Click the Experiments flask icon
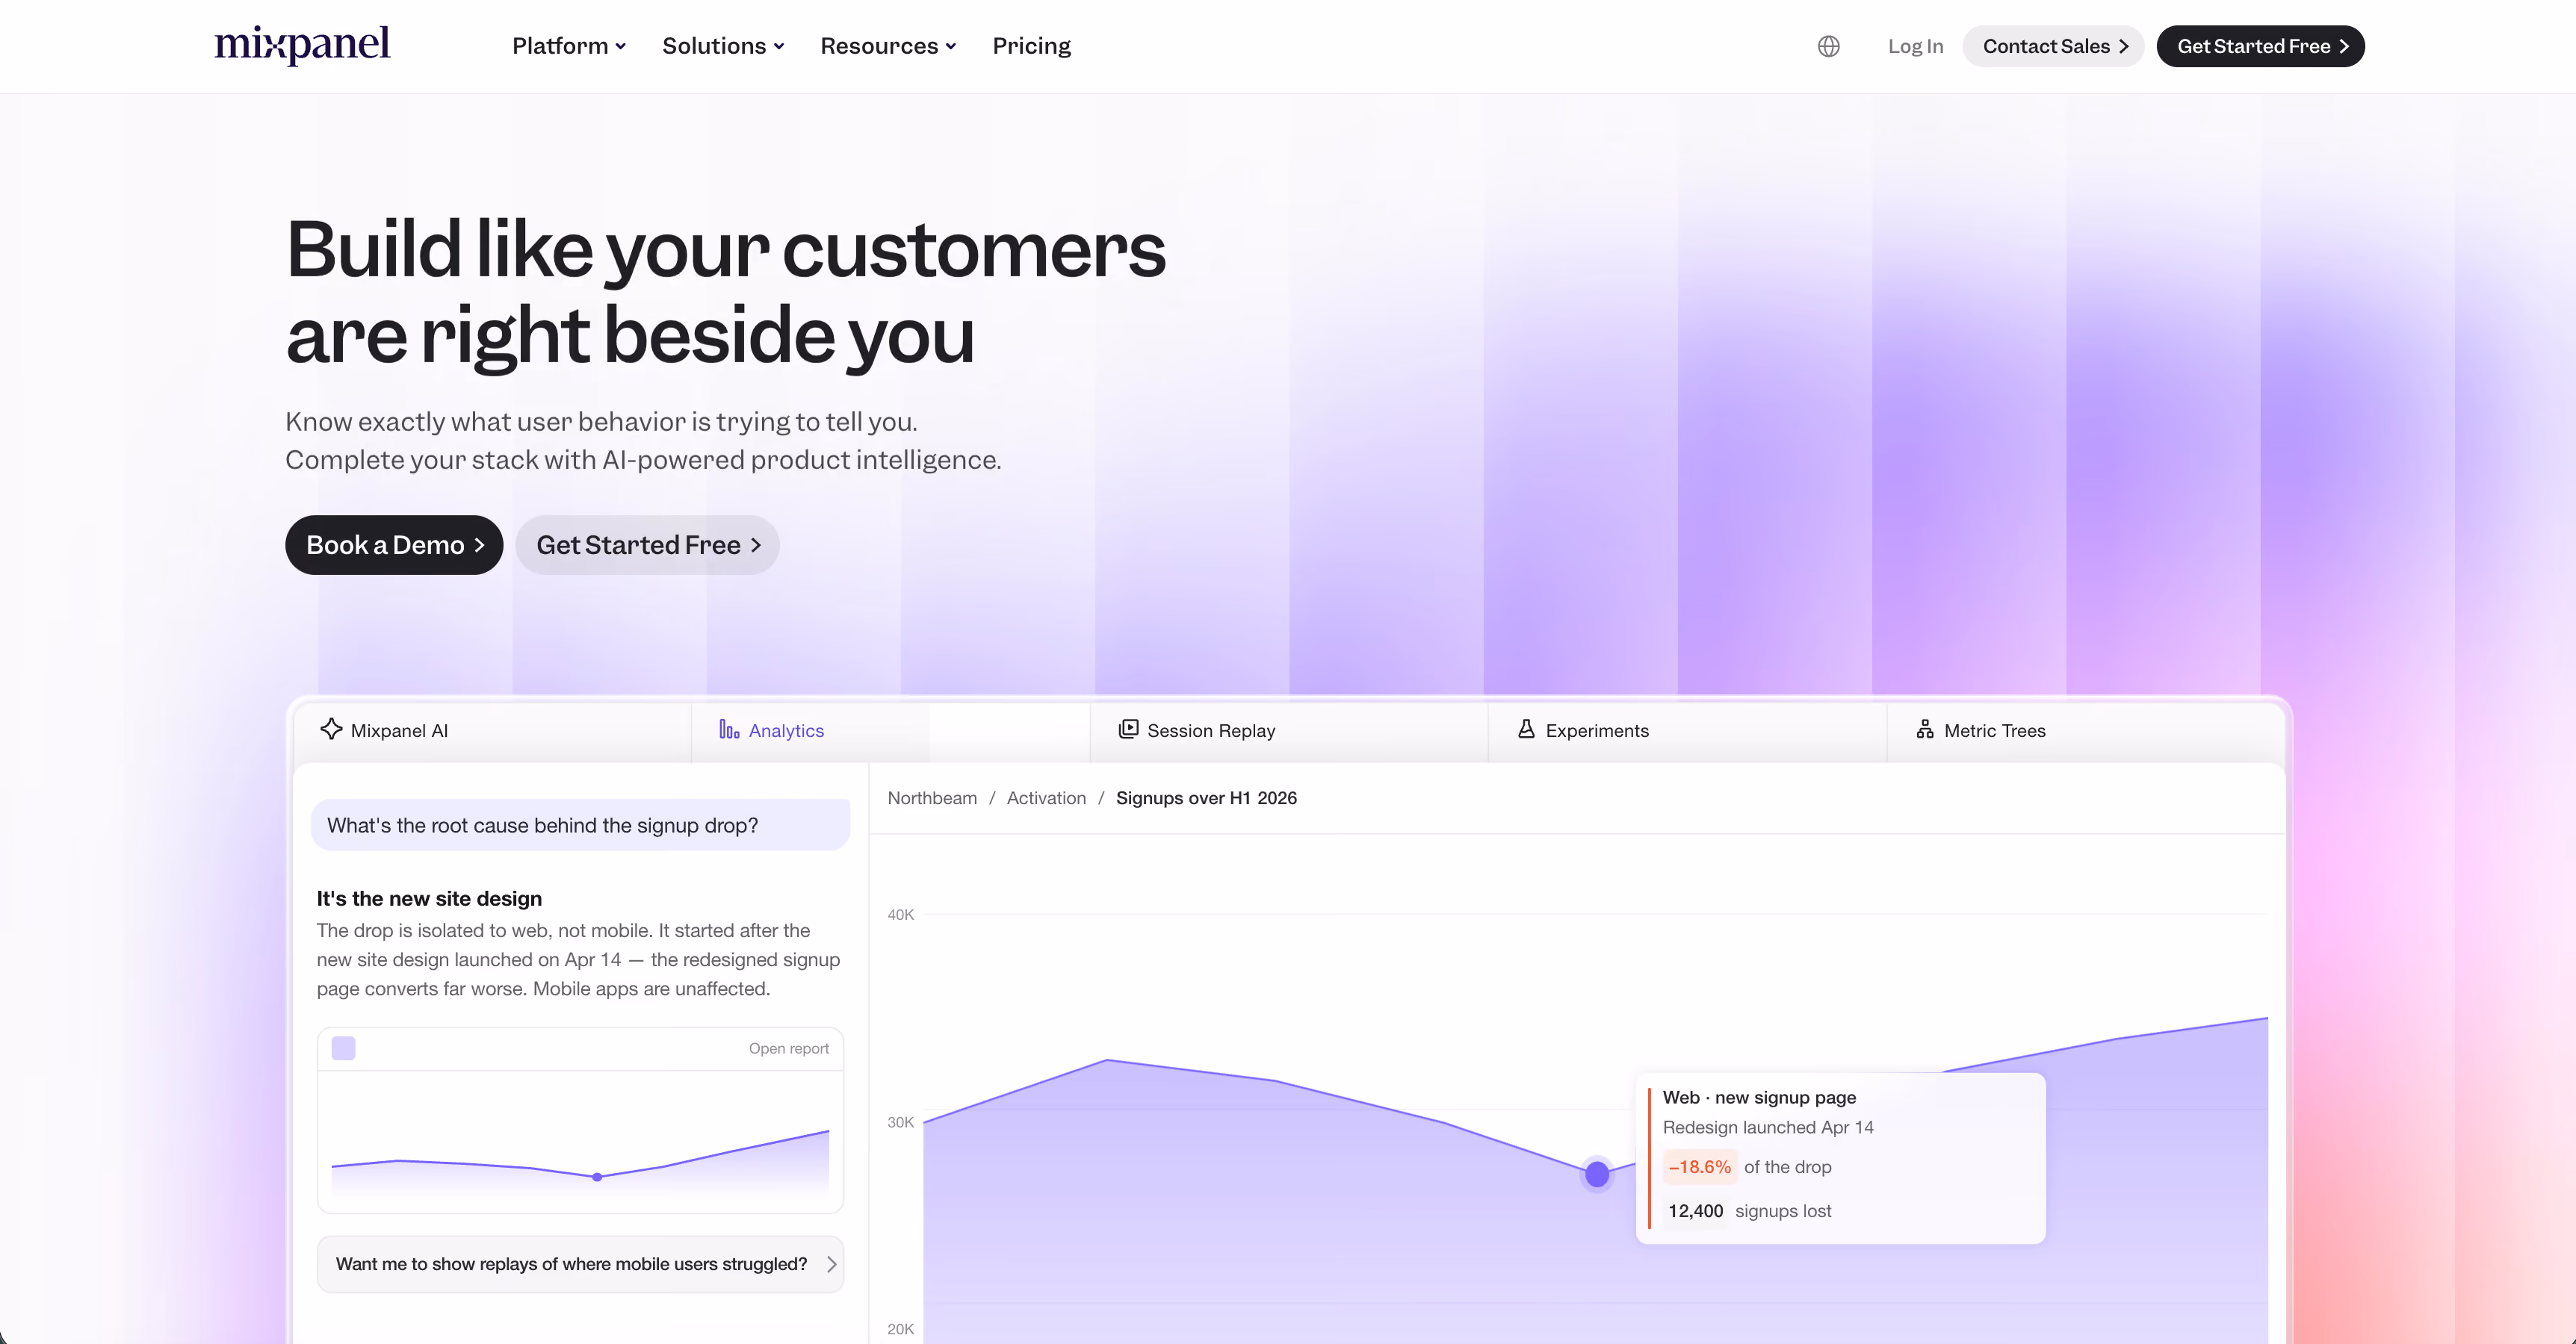 point(1526,729)
